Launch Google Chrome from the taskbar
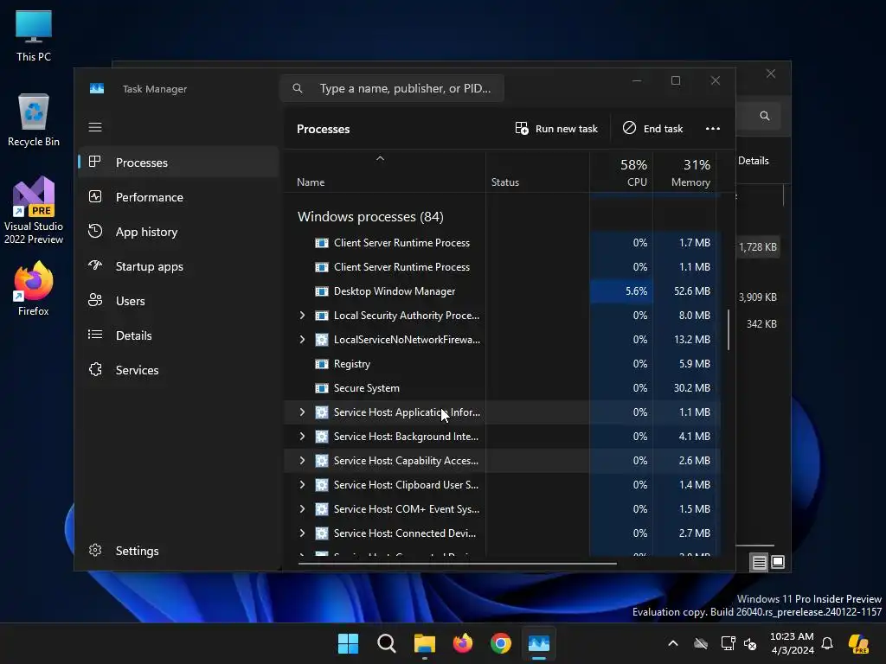886x664 pixels. point(501,643)
